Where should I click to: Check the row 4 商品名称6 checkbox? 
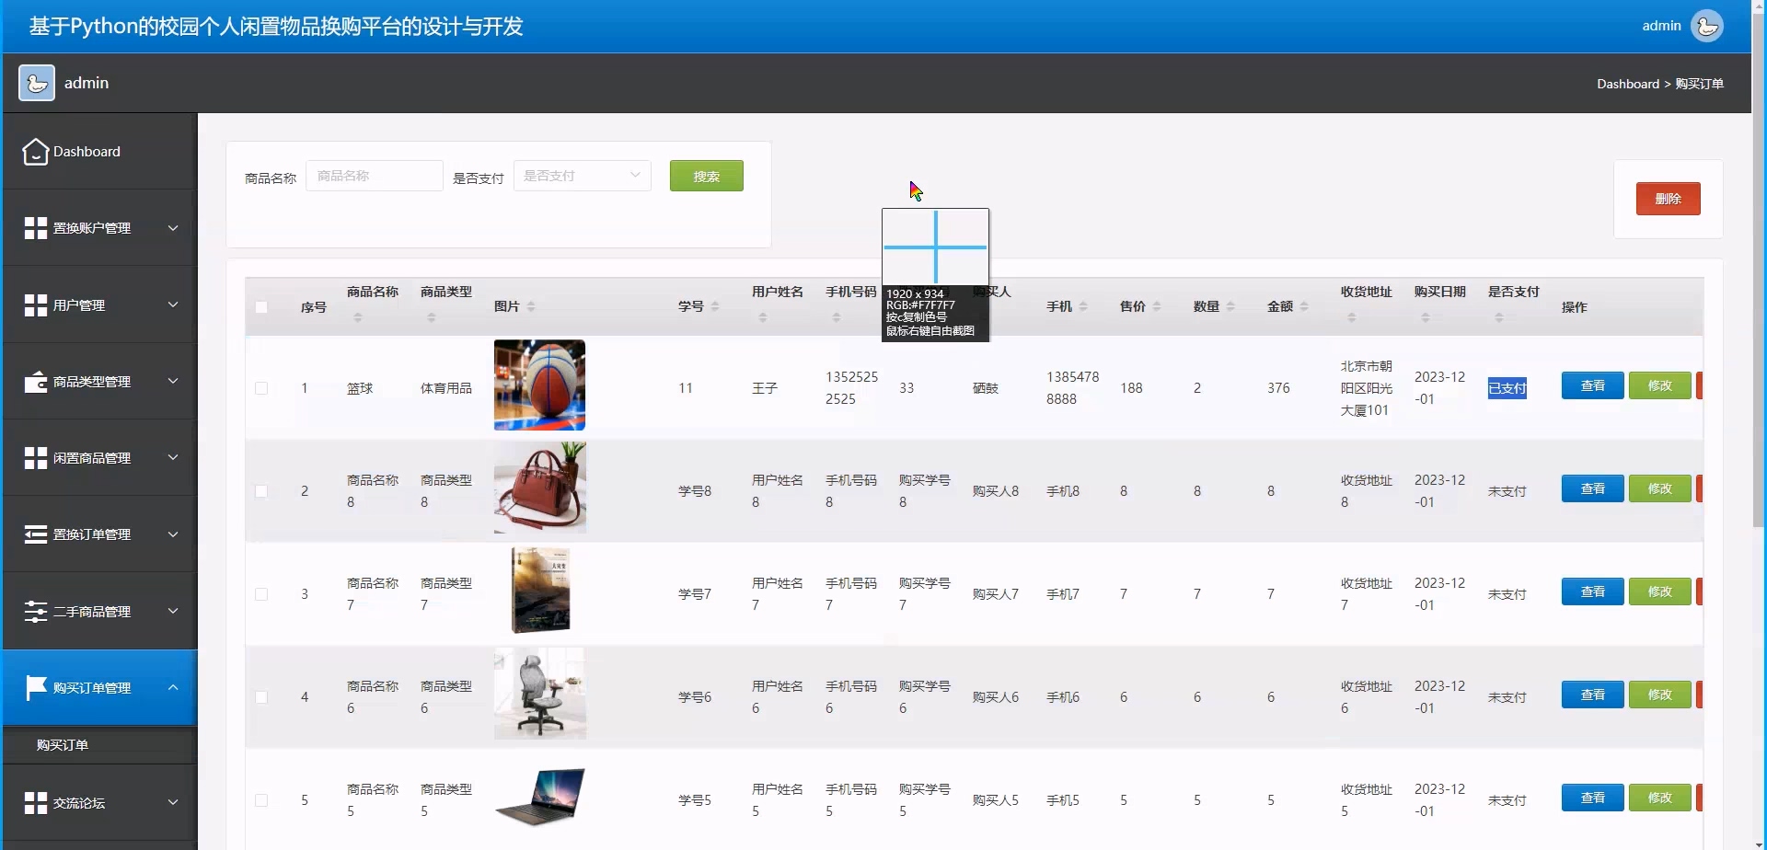coord(261,697)
